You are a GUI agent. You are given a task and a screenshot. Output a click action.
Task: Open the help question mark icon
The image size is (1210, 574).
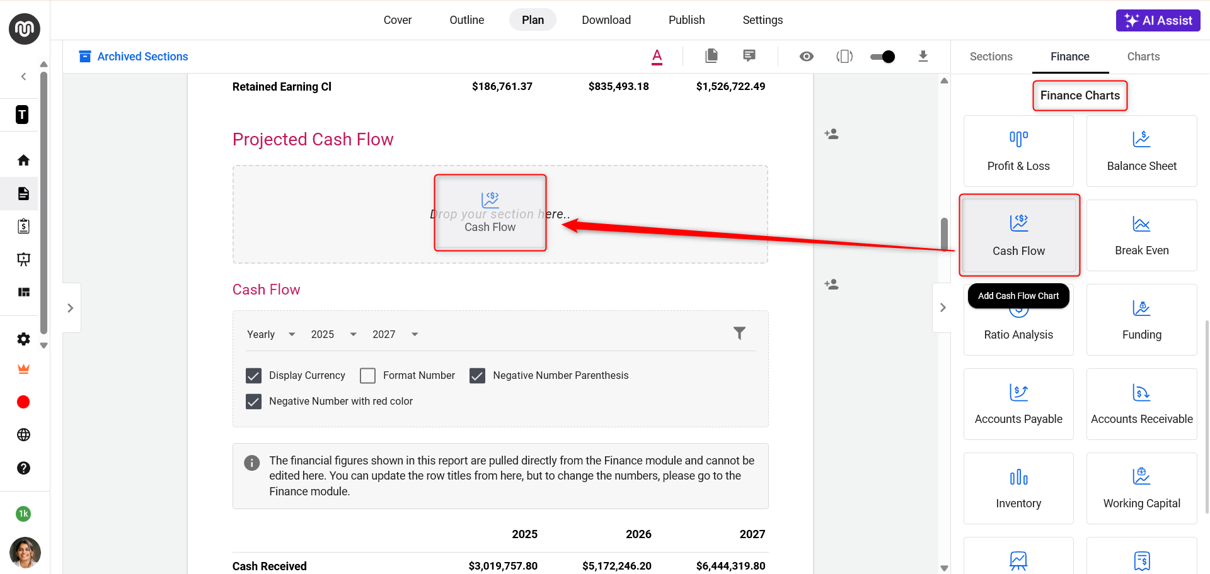[23, 468]
